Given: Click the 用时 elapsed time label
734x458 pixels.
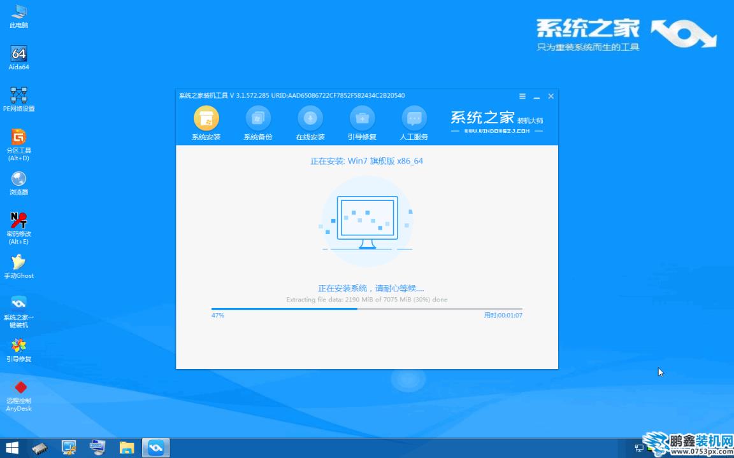Looking at the screenshot, I should (x=503, y=316).
